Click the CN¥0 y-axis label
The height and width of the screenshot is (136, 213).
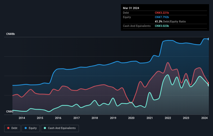point(10,111)
